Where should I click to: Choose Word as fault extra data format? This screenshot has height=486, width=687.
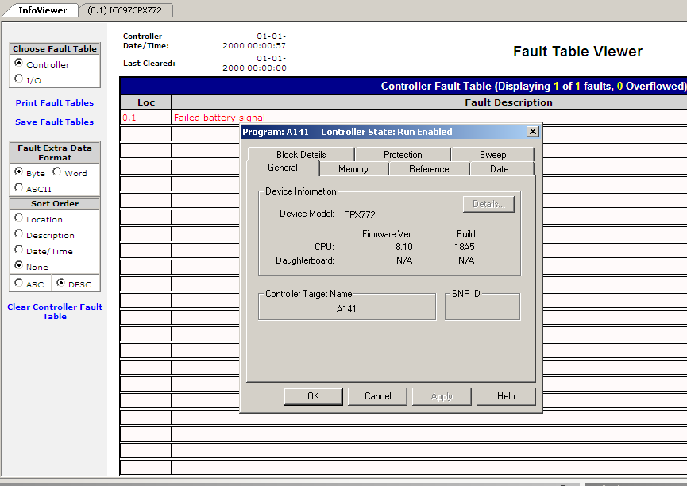(57, 172)
